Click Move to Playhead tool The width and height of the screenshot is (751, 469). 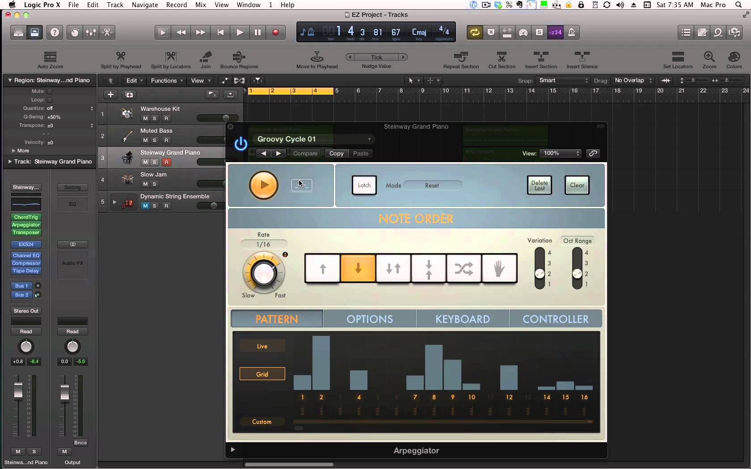pos(317,60)
